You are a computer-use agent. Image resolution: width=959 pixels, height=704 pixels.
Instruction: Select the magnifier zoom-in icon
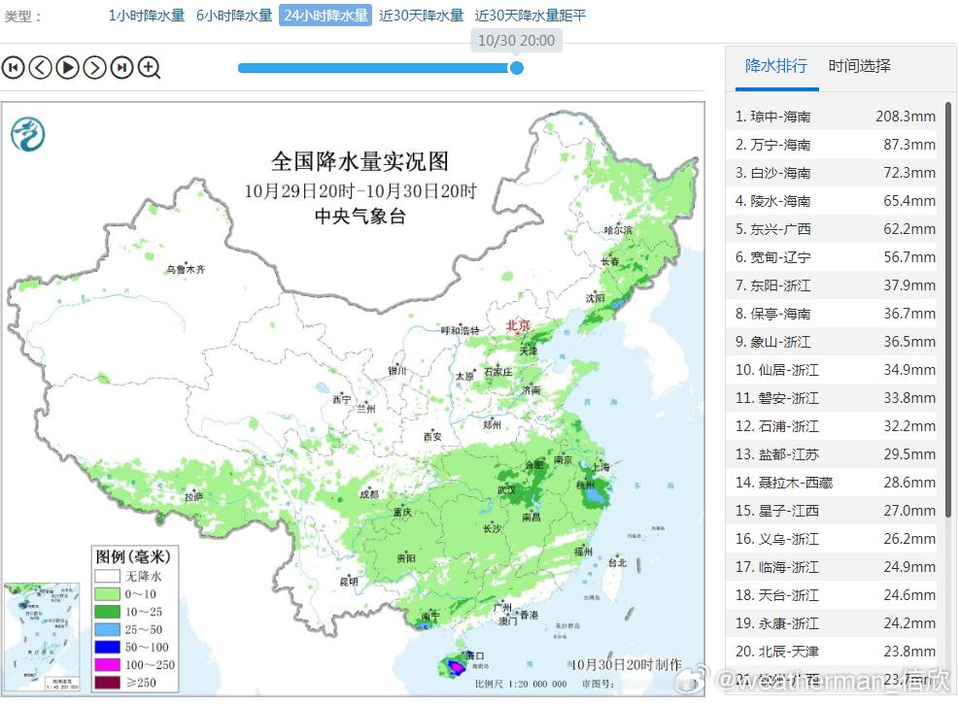coord(148,68)
